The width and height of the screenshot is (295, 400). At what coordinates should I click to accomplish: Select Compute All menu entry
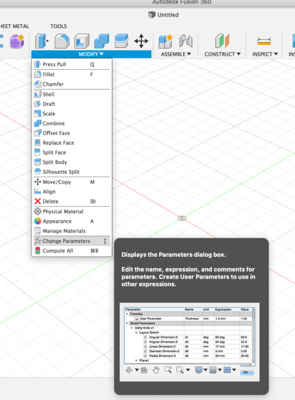click(72, 251)
